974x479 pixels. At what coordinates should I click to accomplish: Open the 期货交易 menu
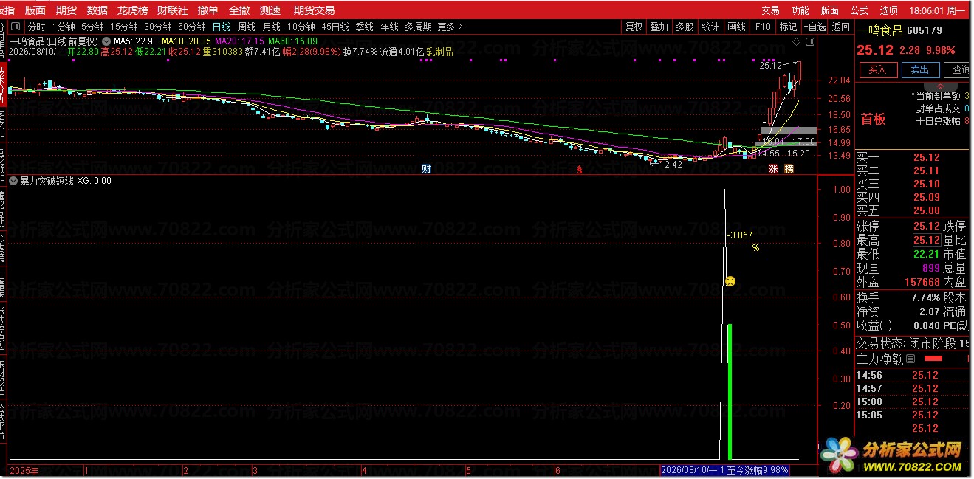314,10
